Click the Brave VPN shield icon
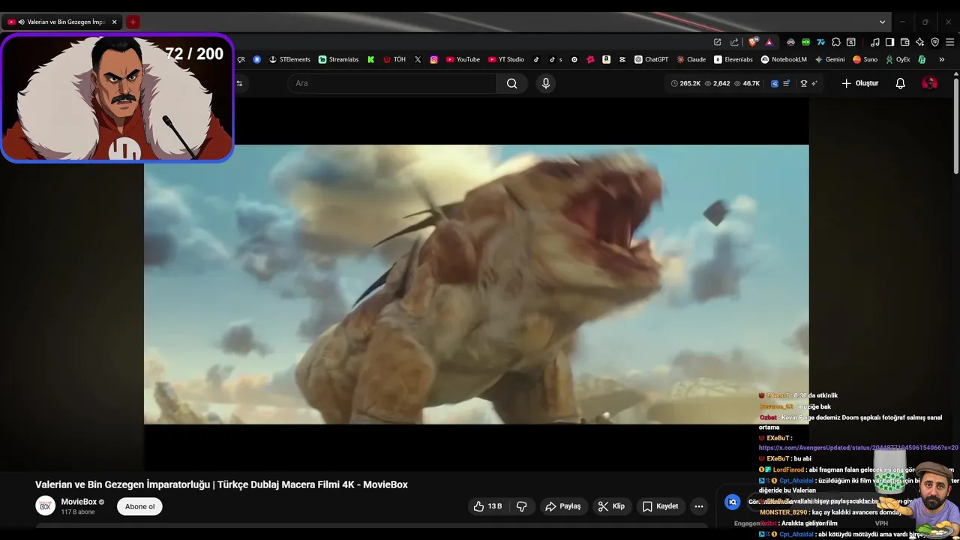 pos(935,42)
